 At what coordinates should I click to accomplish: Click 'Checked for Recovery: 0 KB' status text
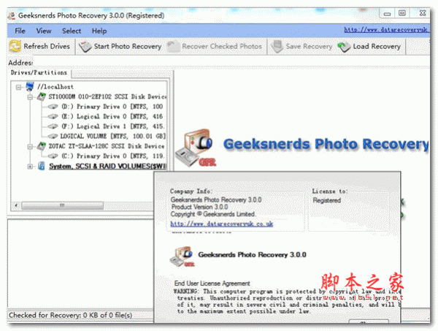pos(70,315)
